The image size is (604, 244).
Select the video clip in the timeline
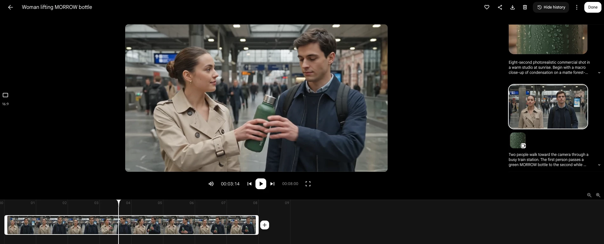[132, 225]
